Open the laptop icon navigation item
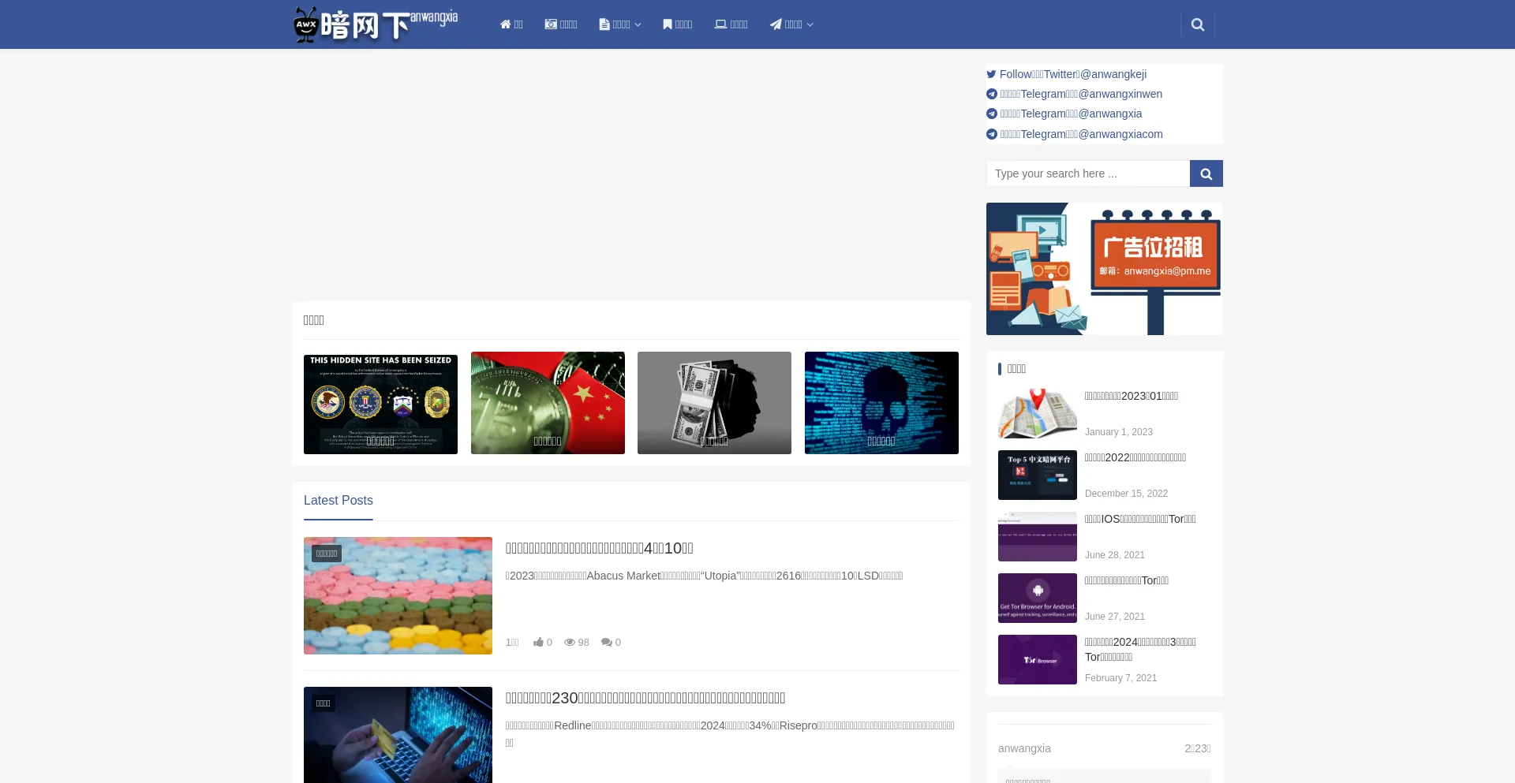Screen dimensions: 1515x783 [720, 24]
